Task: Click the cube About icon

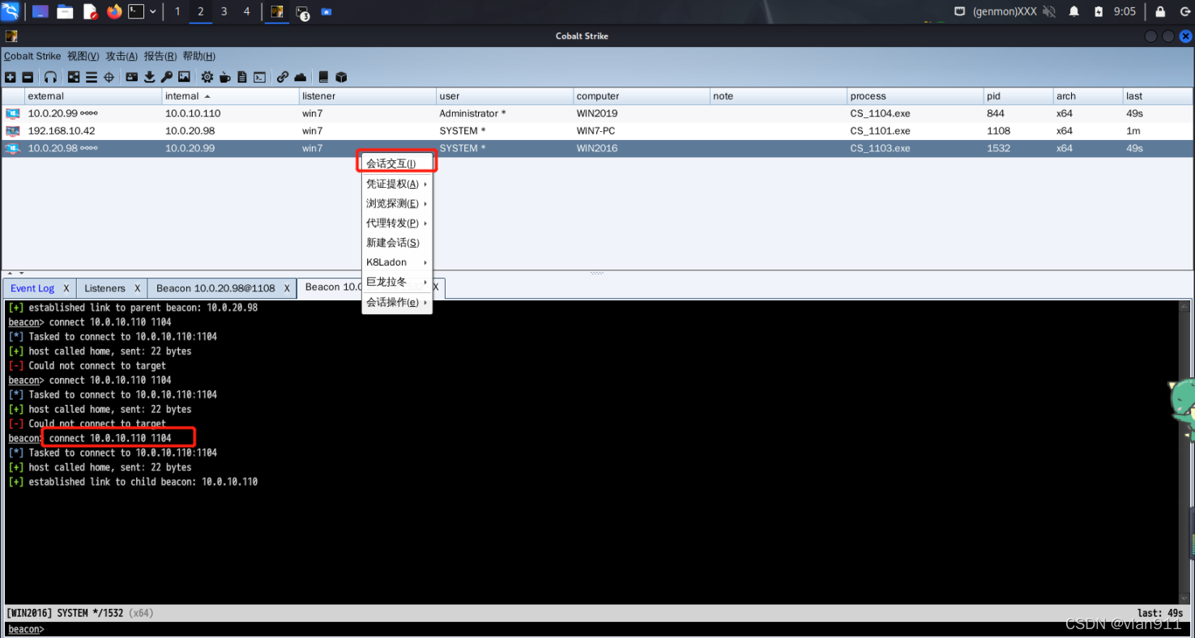Action: pos(341,77)
